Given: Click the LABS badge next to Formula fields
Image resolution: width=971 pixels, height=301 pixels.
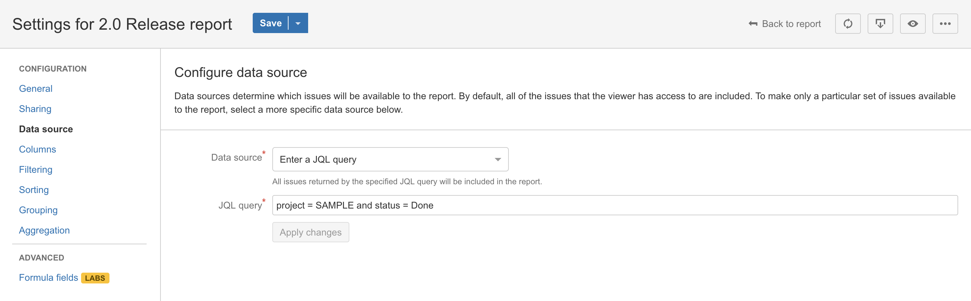Looking at the screenshot, I should (95, 278).
